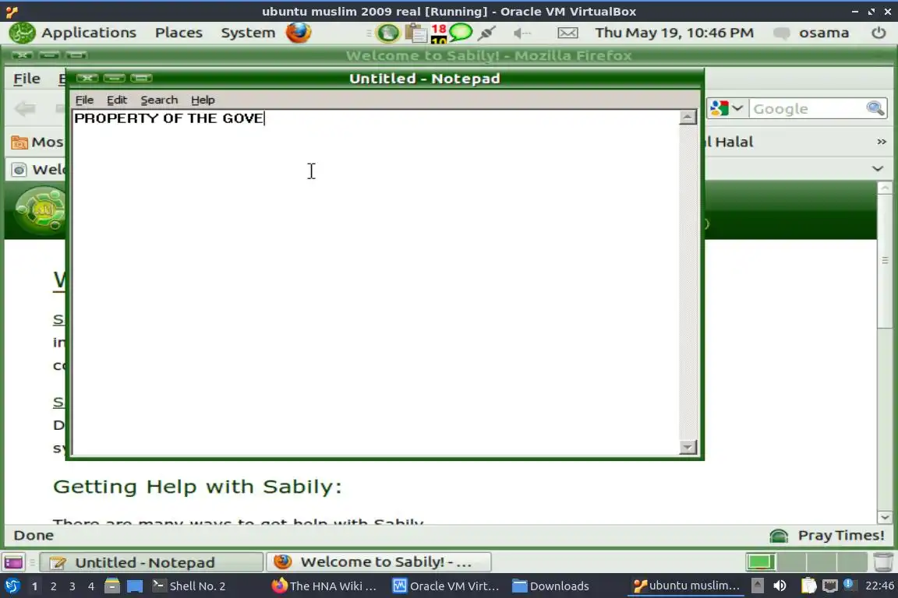898x598 pixels.
Task: Open the clipboard manager panel icon
Action: [416, 33]
